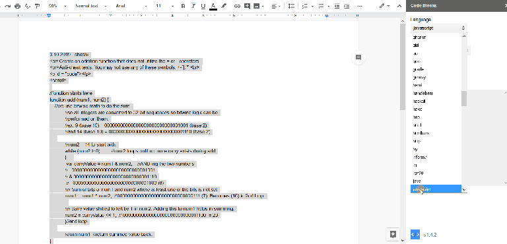Insert a link with the chain icon
Viewport: 507px width, 244px height.
237,6
